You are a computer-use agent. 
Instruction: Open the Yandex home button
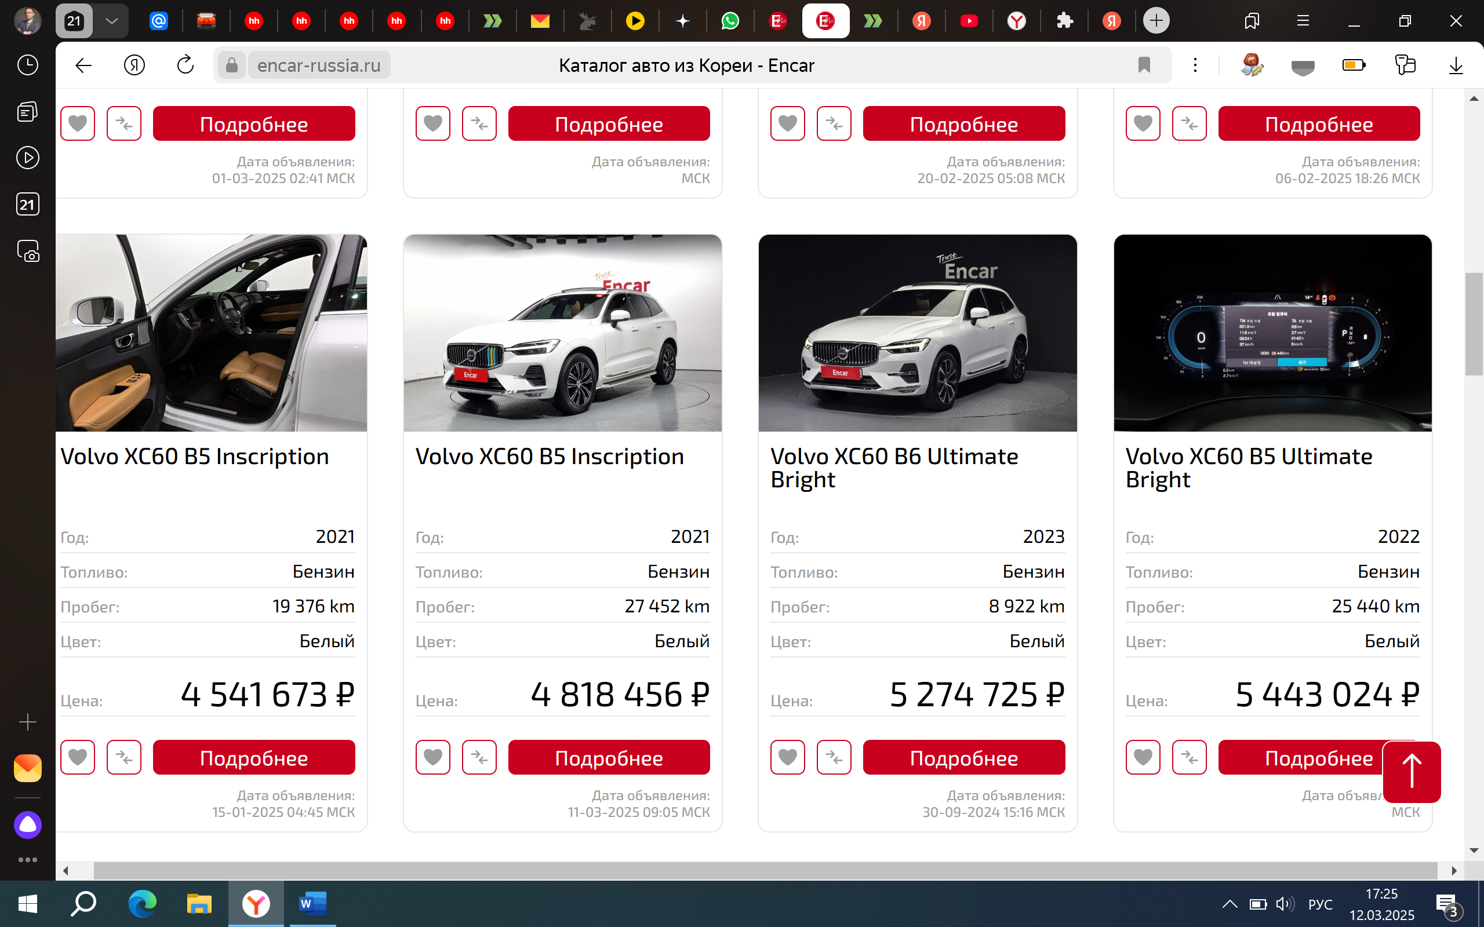(134, 65)
